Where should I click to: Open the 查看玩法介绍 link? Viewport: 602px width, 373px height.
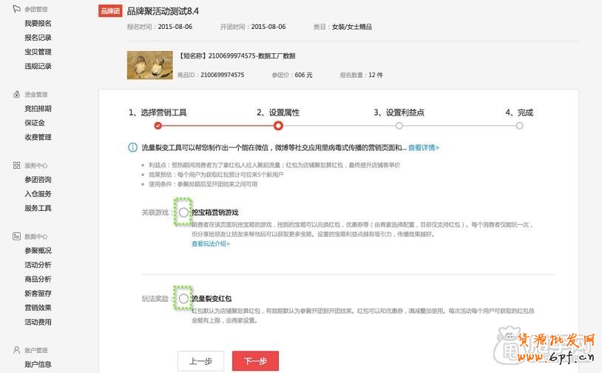point(211,243)
